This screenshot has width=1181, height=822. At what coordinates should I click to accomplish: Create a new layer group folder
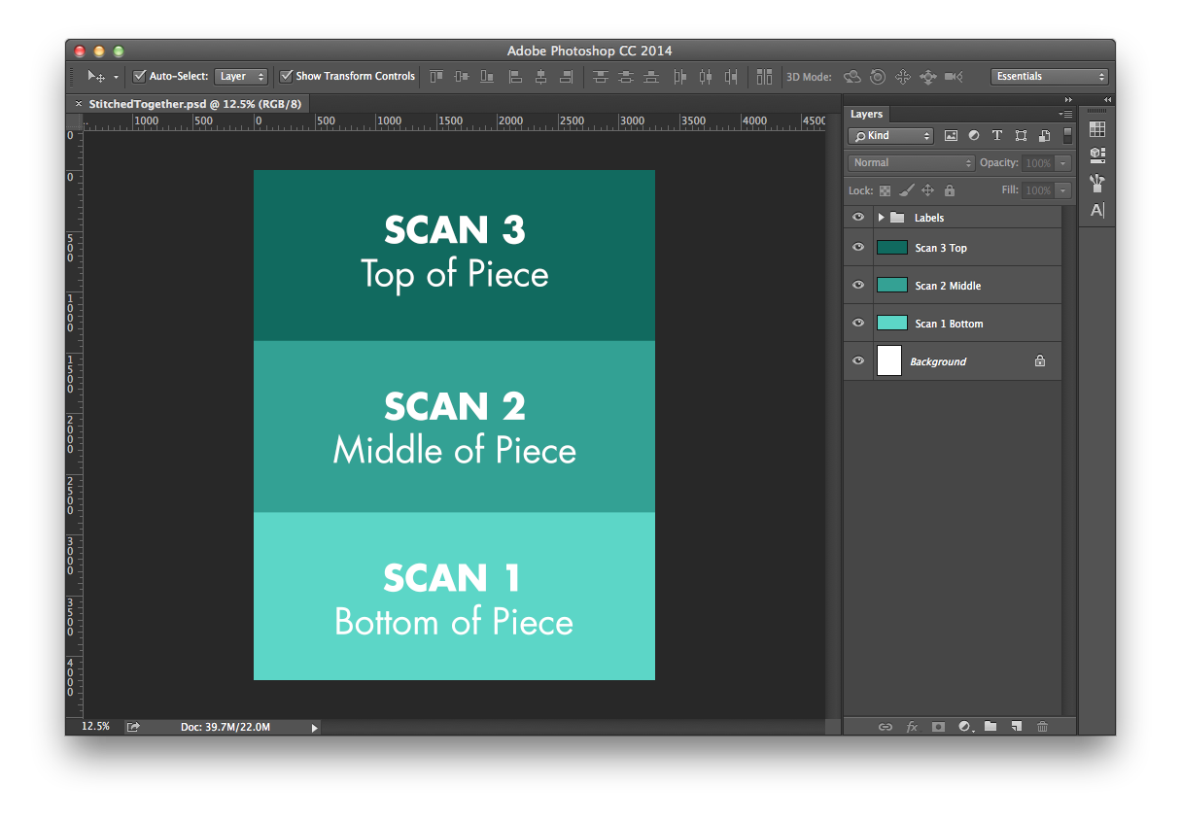coord(990,726)
